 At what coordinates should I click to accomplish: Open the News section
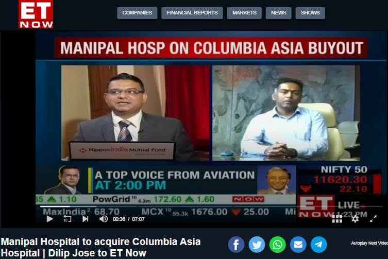pyautogui.click(x=278, y=13)
